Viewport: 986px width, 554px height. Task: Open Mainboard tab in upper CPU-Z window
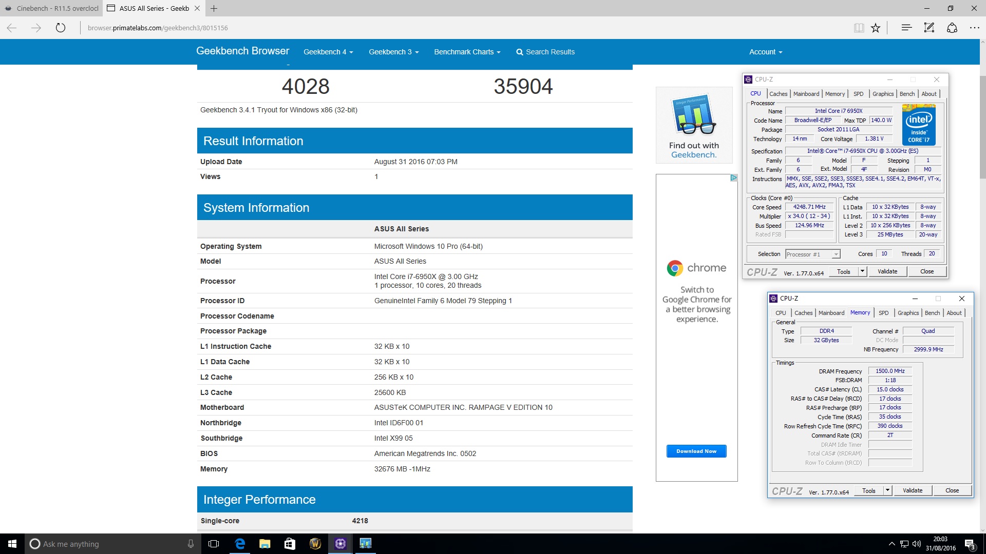pyautogui.click(x=806, y=94)
